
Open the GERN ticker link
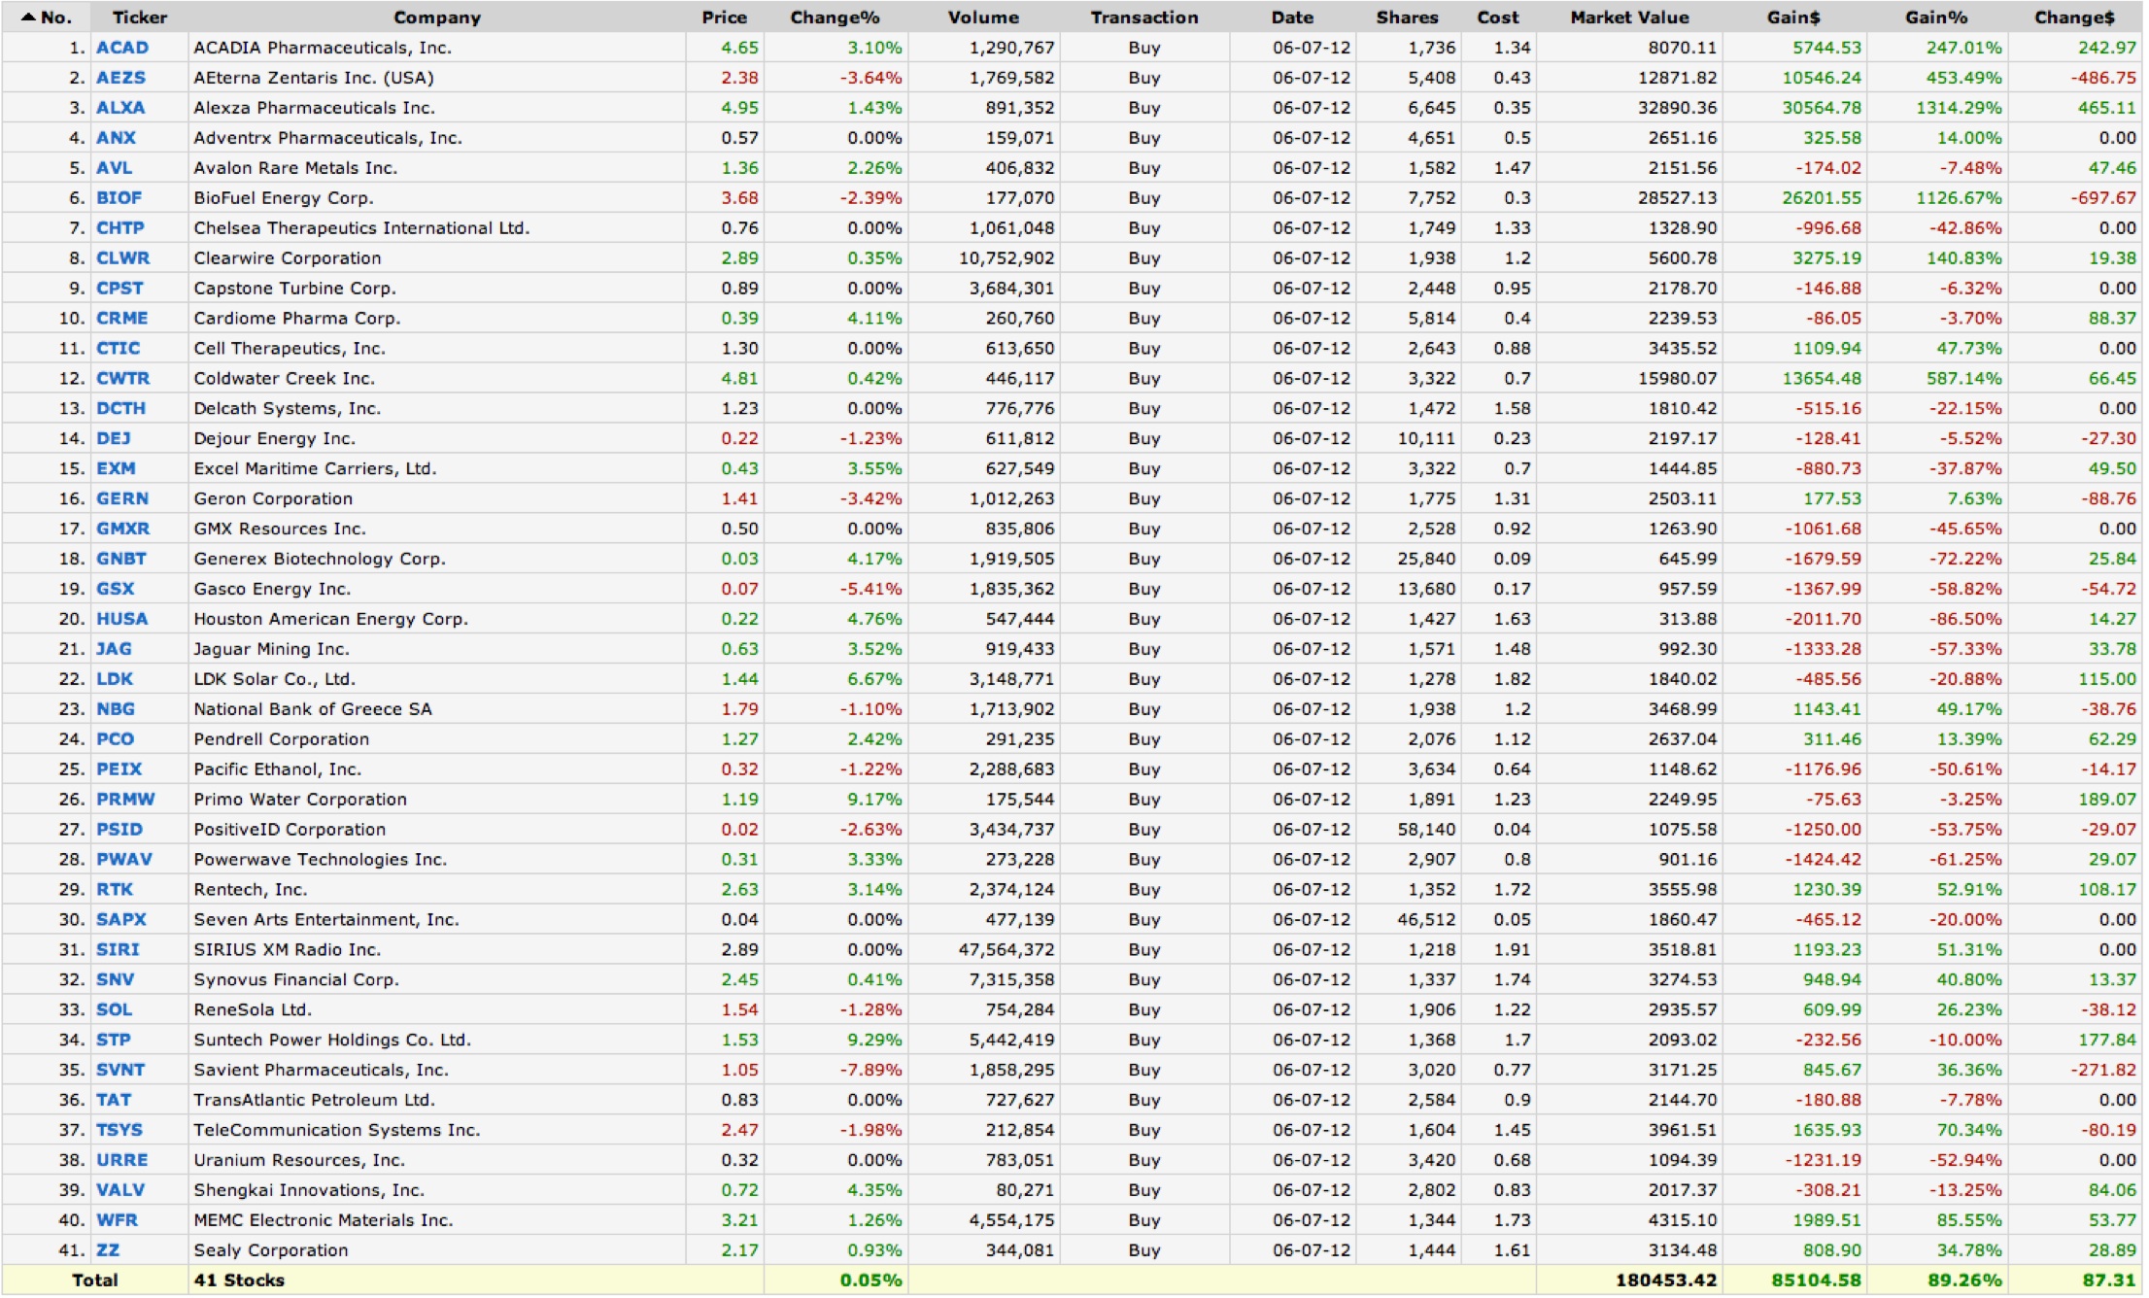122,499
